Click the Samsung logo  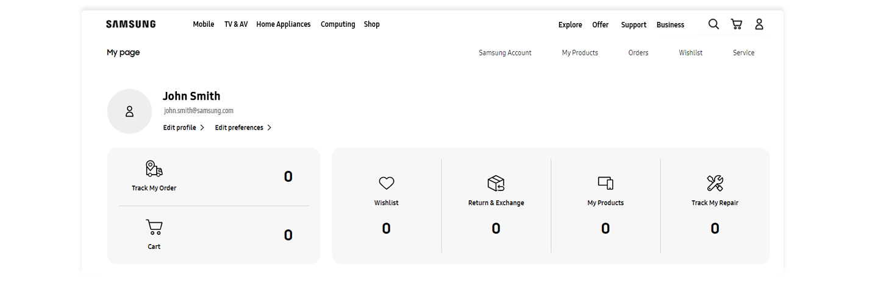pyautogui.click(x=130, y=24)
